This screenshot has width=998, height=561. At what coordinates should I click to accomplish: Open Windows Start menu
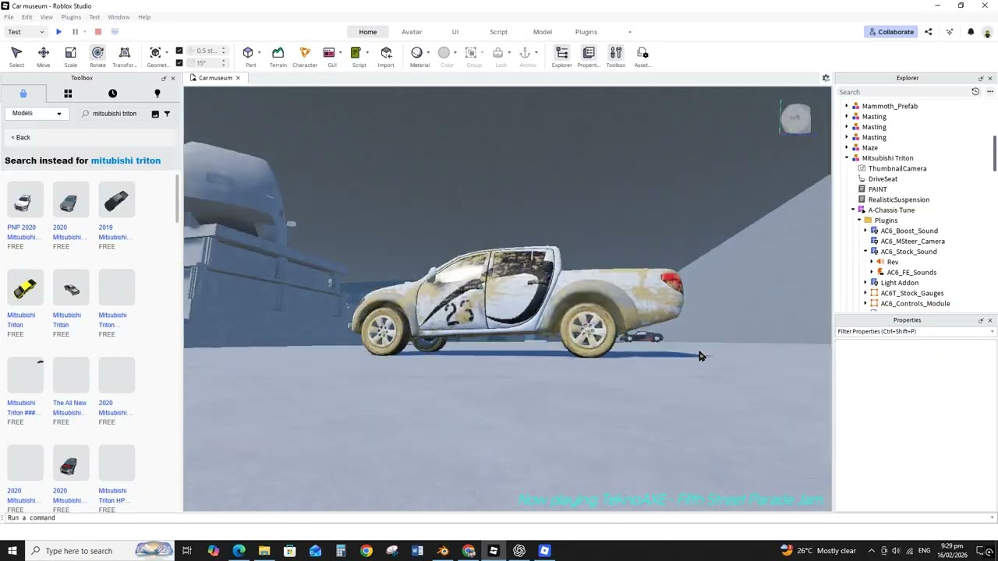click(12, 551)
